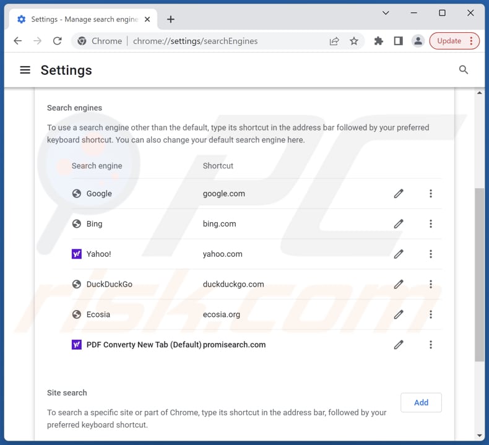
Task: Edit the PDF Converty New Tab entry
Action: click(398, 345)
